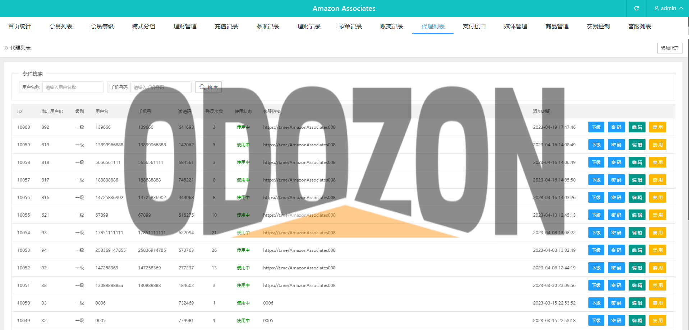Click 下级 for agent ID 10055

click(596, 215)
